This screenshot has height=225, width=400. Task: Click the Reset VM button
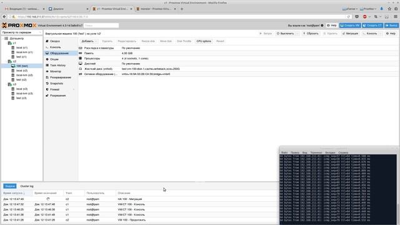pos(311,33)
